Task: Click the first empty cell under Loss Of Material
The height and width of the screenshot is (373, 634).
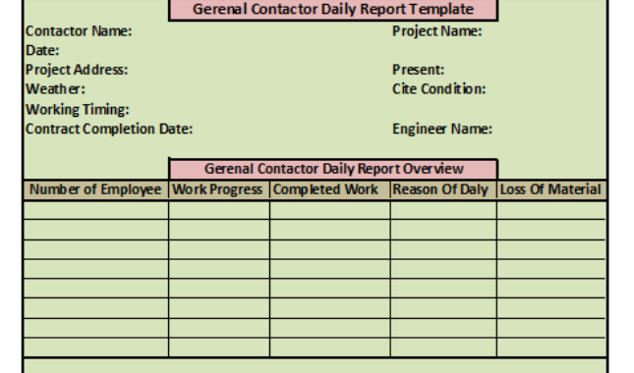Action: (x=551, y=210)
